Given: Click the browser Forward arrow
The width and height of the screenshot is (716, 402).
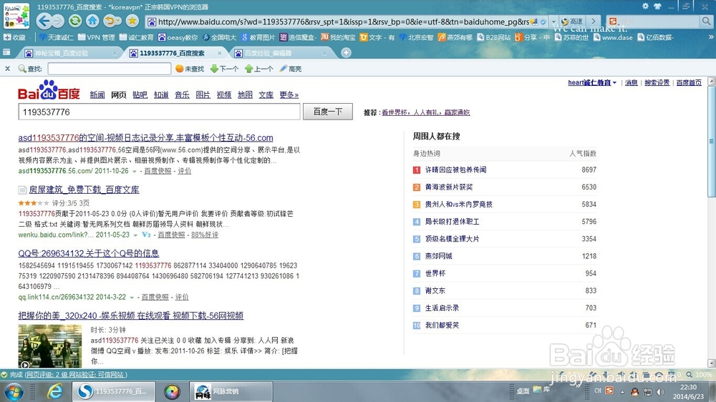Looking at the screenshot, I should (57, 21).
